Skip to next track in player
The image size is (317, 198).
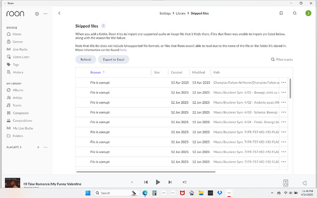(x=170, y=182)
